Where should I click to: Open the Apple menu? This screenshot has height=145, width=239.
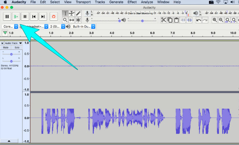[x=5, y=2]
